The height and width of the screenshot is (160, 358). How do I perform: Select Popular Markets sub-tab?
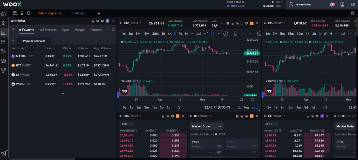click(34, 41)
